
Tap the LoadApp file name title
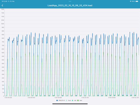[70, 5]
